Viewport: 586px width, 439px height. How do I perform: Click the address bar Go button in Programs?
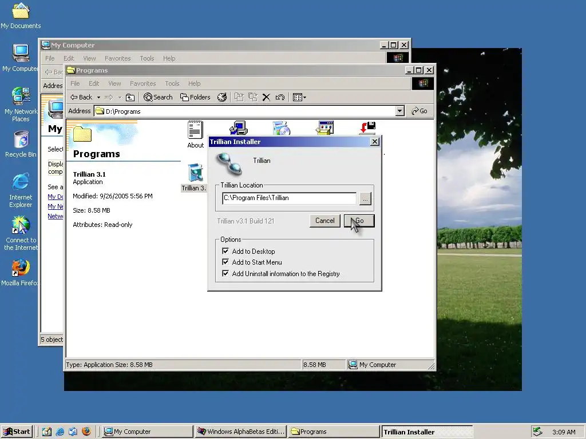(419, 111)
